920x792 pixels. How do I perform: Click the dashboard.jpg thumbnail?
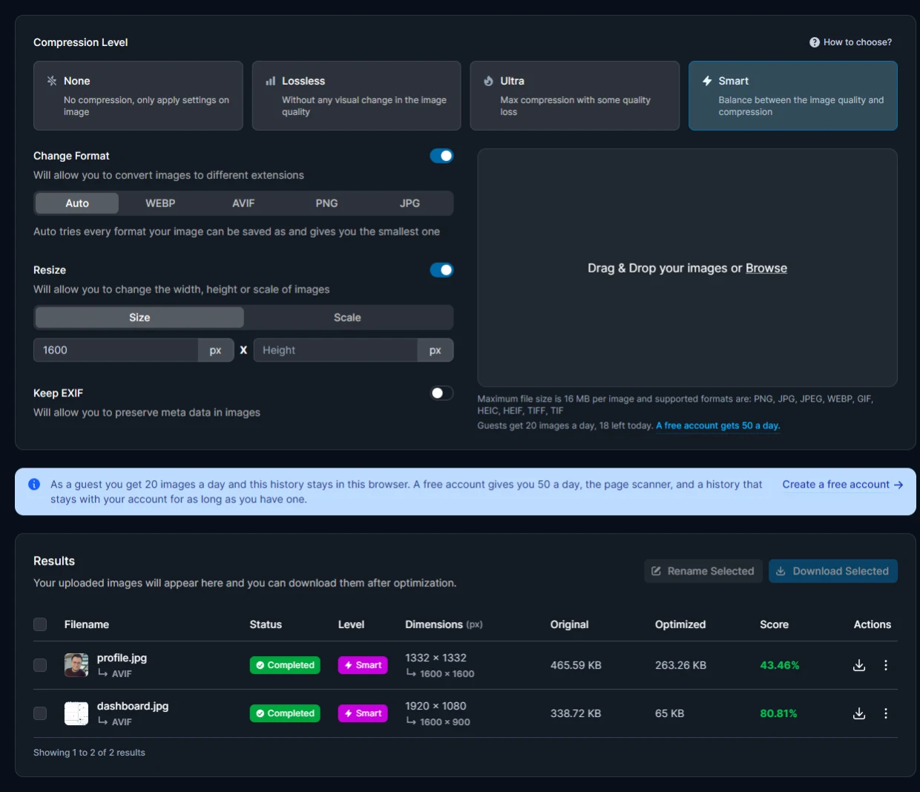pos(76,713)
